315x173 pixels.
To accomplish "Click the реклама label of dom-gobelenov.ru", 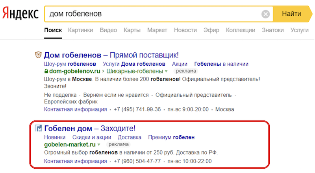I will 186,71.
